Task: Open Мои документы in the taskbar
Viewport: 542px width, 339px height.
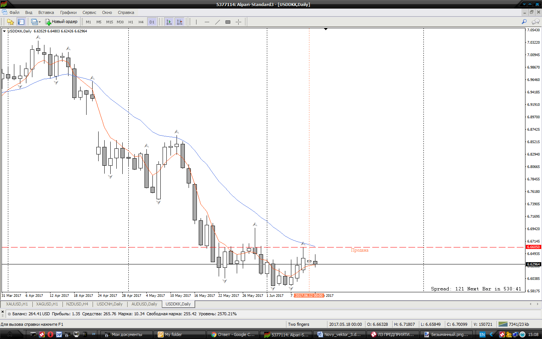Action: click(x=126, y=334)
